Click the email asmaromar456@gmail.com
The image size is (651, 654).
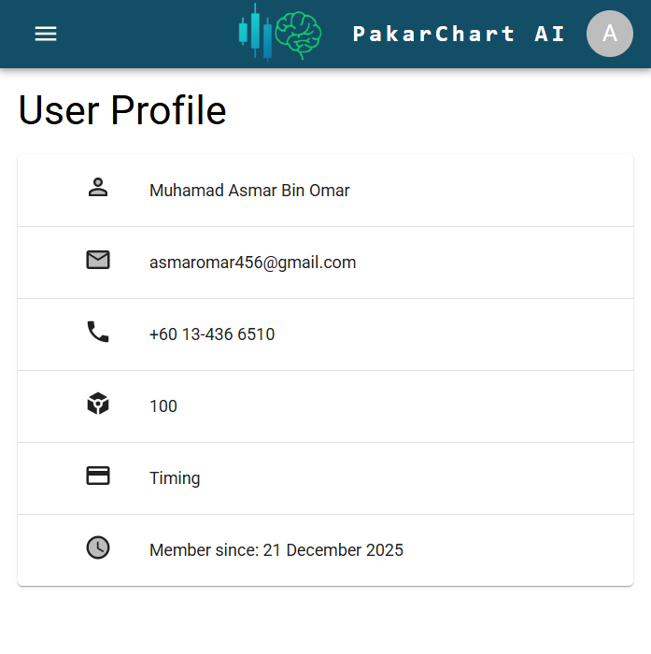[x=252, y=263]
